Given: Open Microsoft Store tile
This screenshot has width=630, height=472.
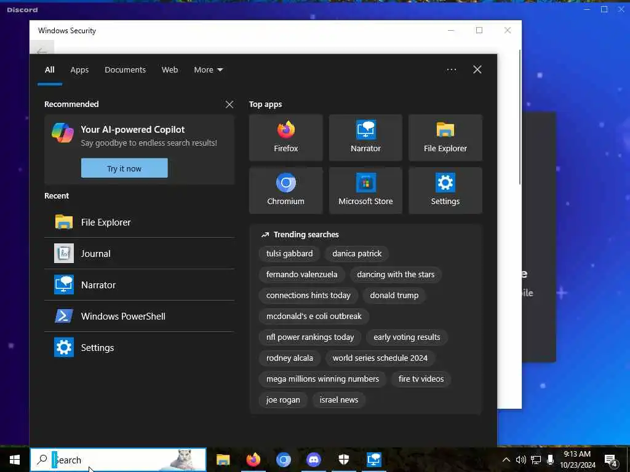Looking at the screenshot, I should click(x=365, y=191).
